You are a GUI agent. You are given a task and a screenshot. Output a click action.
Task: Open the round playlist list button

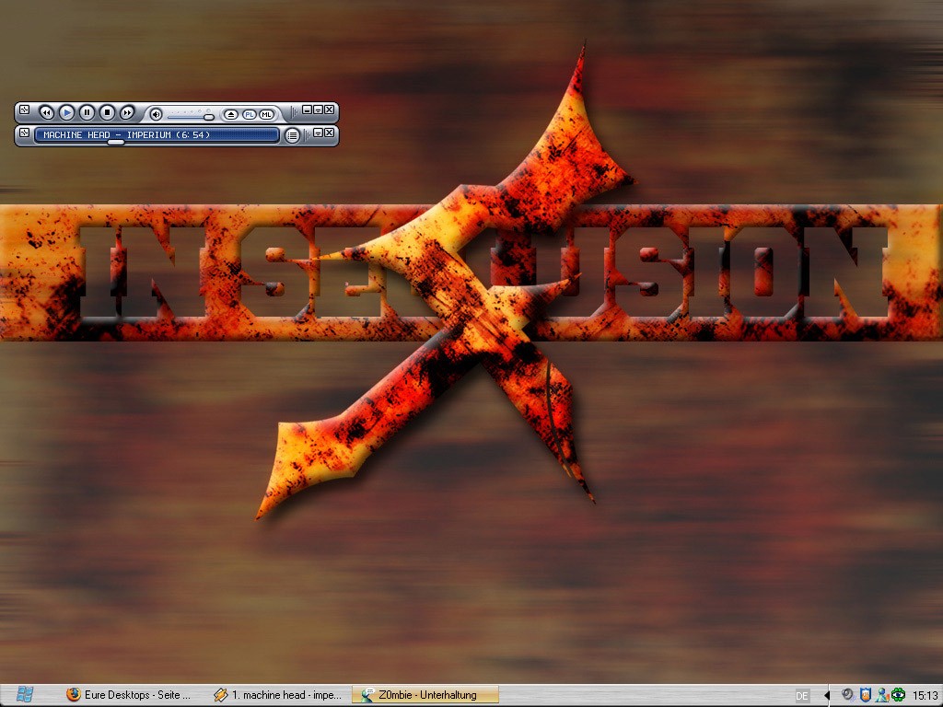point(292,135)
